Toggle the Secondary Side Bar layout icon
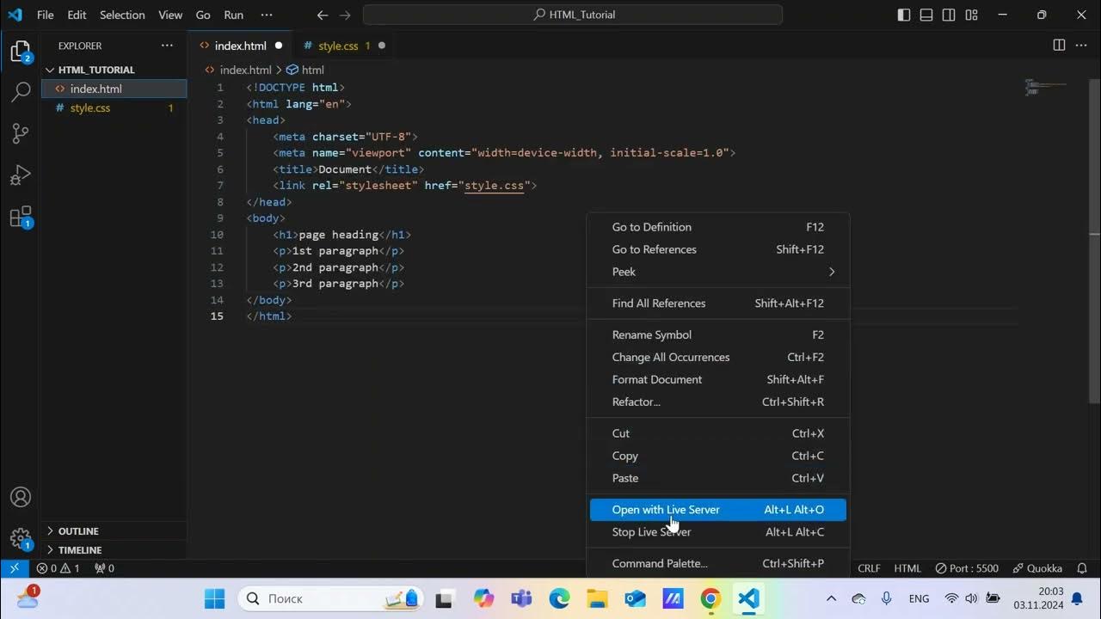Viewport: 1101px width, 619px height. 949,15
